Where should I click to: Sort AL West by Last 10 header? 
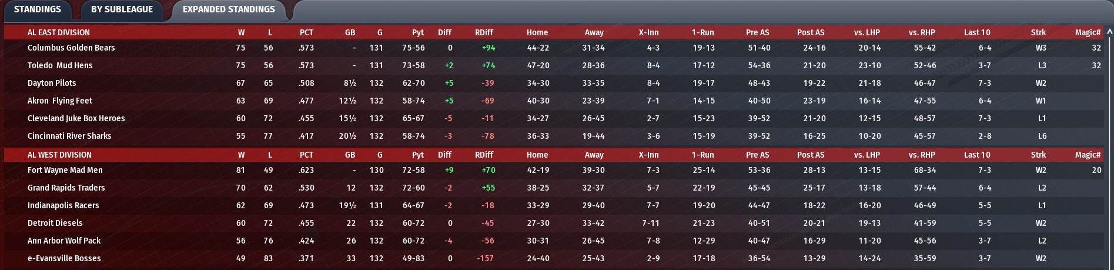pos(976,155)
